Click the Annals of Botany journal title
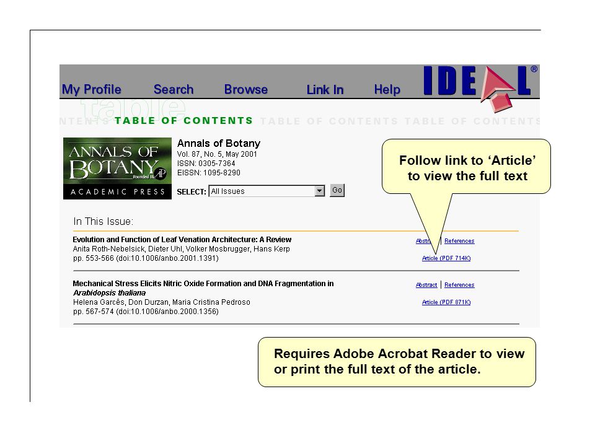 coord(219,143)
